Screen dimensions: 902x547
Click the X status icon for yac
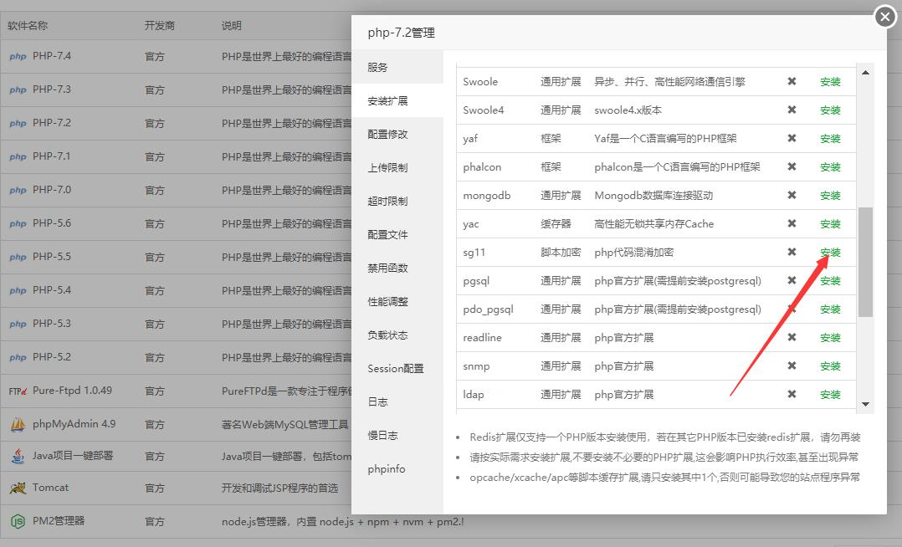coord(792,223)
